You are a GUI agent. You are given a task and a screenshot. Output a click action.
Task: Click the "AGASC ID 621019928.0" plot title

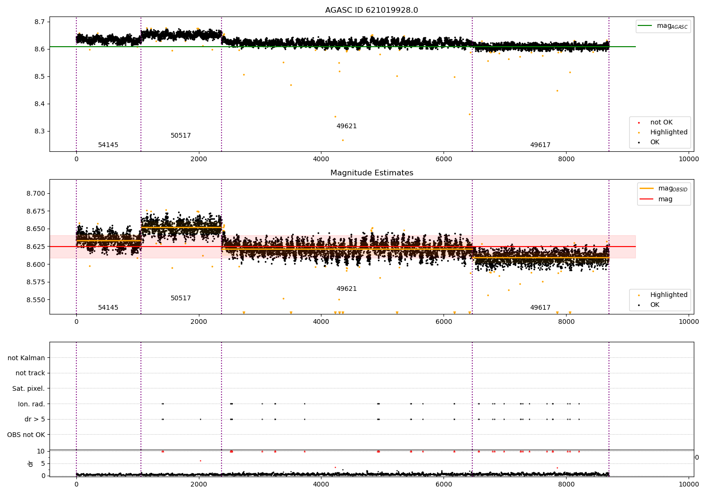[x=371, y=10]
